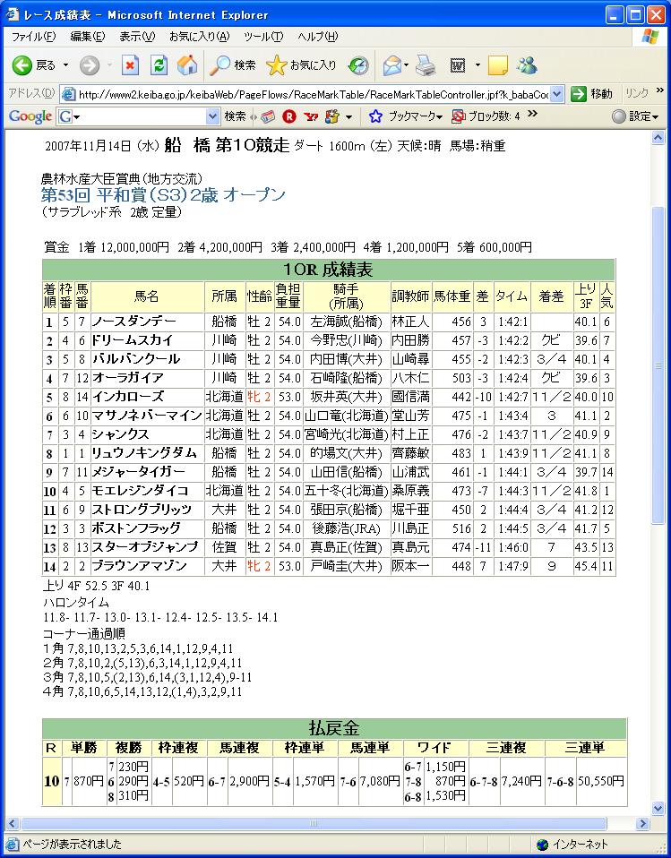The width and height of the screenshot is (671, 858).
Task: Click the 移動 (Go) button
Action: [x=591, y=94]
